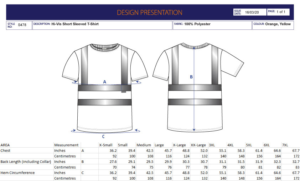Click Back Length 5XL centimetres value 81
The height and width of the screenshot is (181, 300).
(260, 167)
